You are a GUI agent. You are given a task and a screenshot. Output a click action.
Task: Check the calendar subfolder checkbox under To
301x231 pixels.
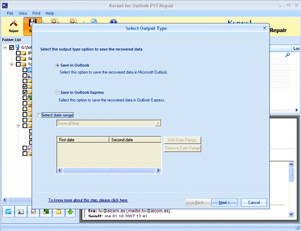(25, 70)
